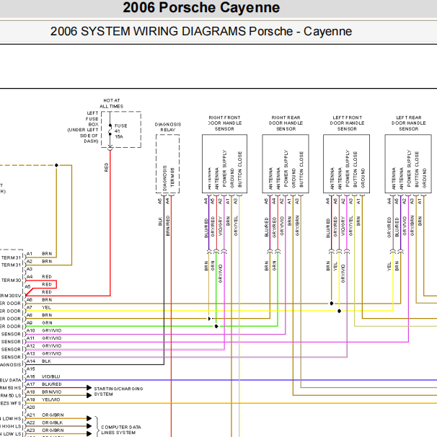Select the 'VIO/BLU' wire label at pin A16
437x437 pixels.
point(50,376)
